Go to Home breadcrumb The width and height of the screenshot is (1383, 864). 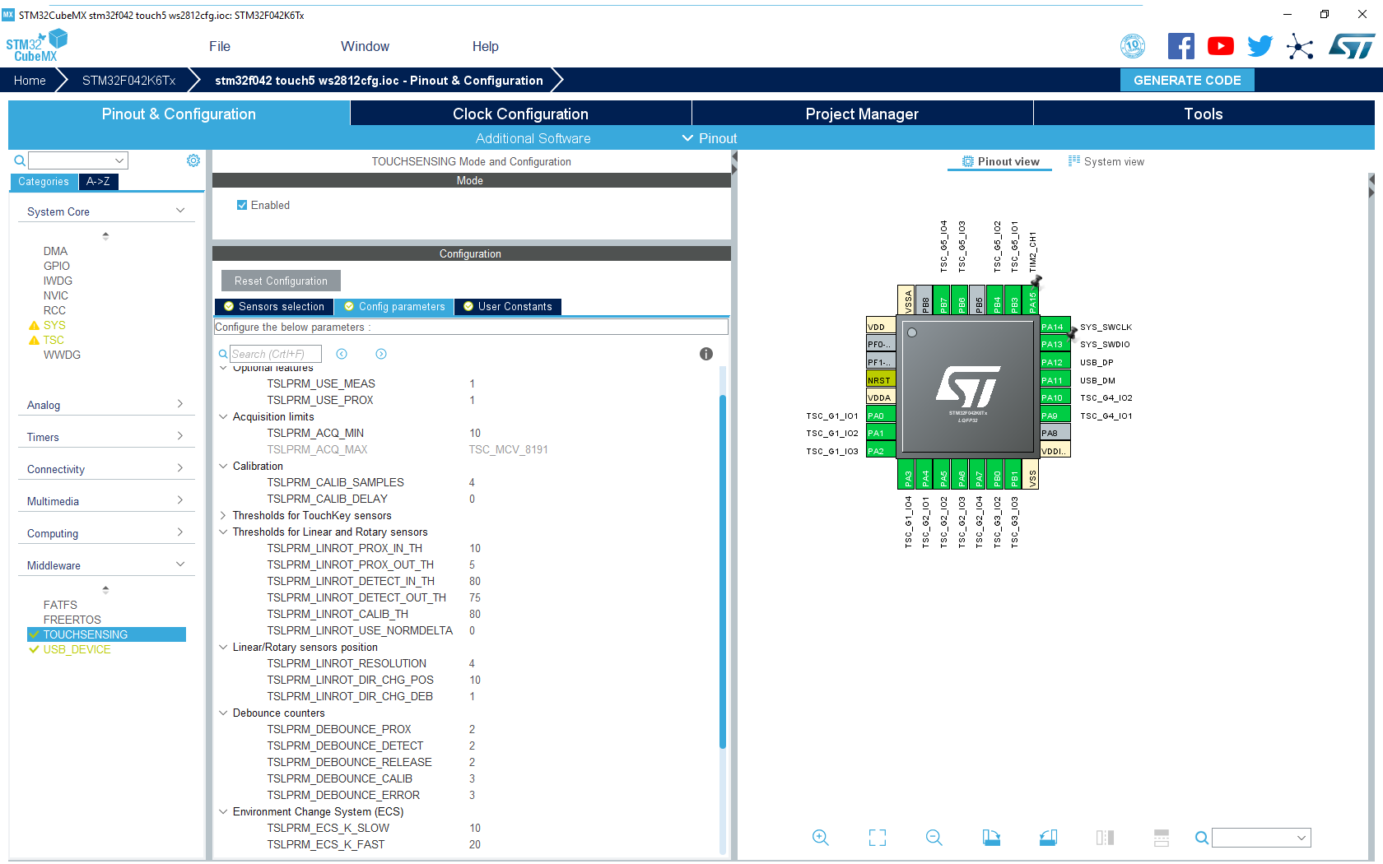point(30,80)
